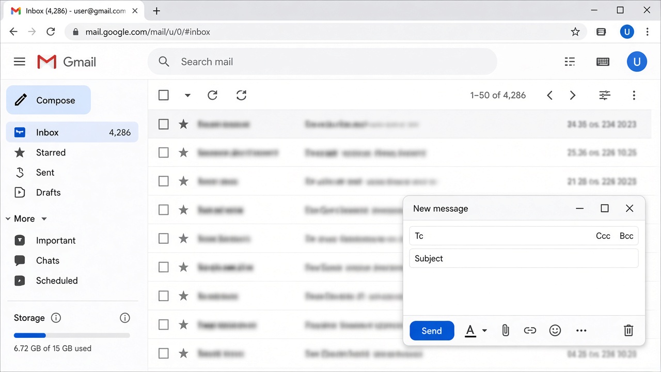Reload the page in the browser toolbar
This screenshot has height=372, width=661.
51,32
